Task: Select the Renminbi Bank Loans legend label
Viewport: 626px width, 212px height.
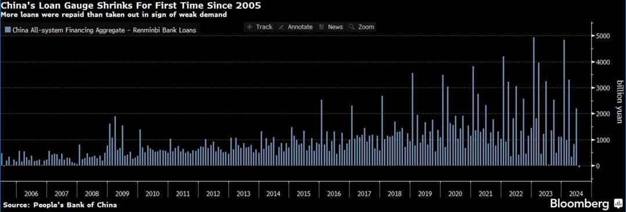Action: (104, 30)
